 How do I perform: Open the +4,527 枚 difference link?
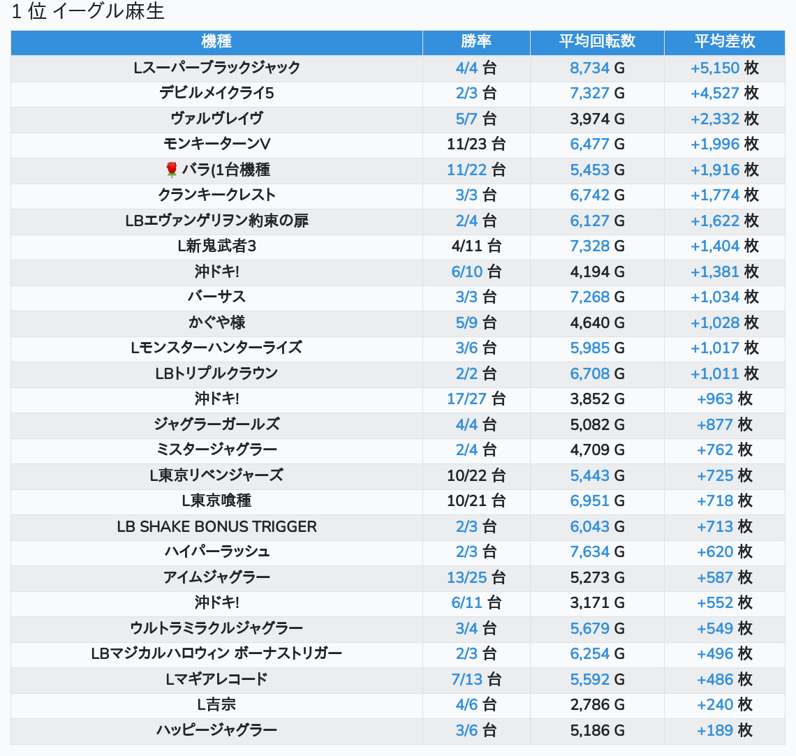click(715, 93)
